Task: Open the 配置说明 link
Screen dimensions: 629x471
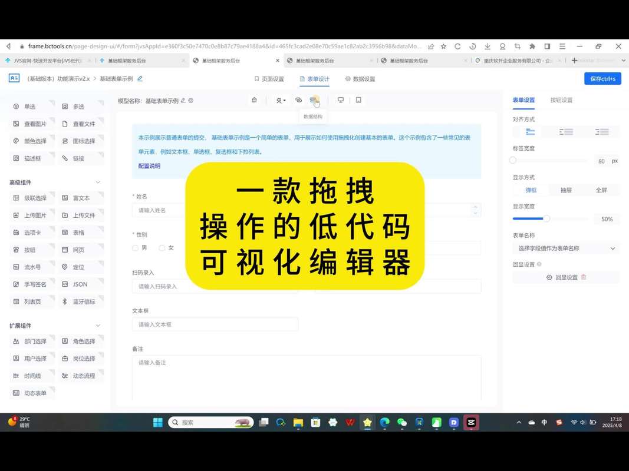Action: click(x=149, y=166)
